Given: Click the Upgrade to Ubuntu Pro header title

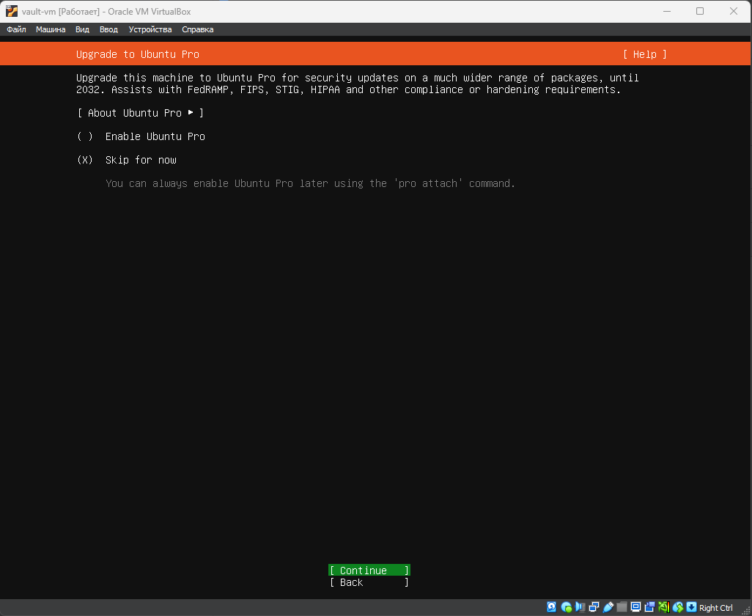Looking at the screenshot, I should 138,54.
